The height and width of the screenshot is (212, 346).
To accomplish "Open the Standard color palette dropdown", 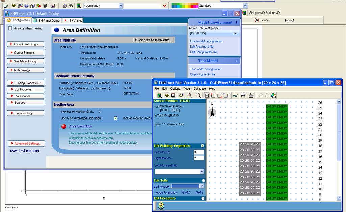I will click(x=245, y=6).
